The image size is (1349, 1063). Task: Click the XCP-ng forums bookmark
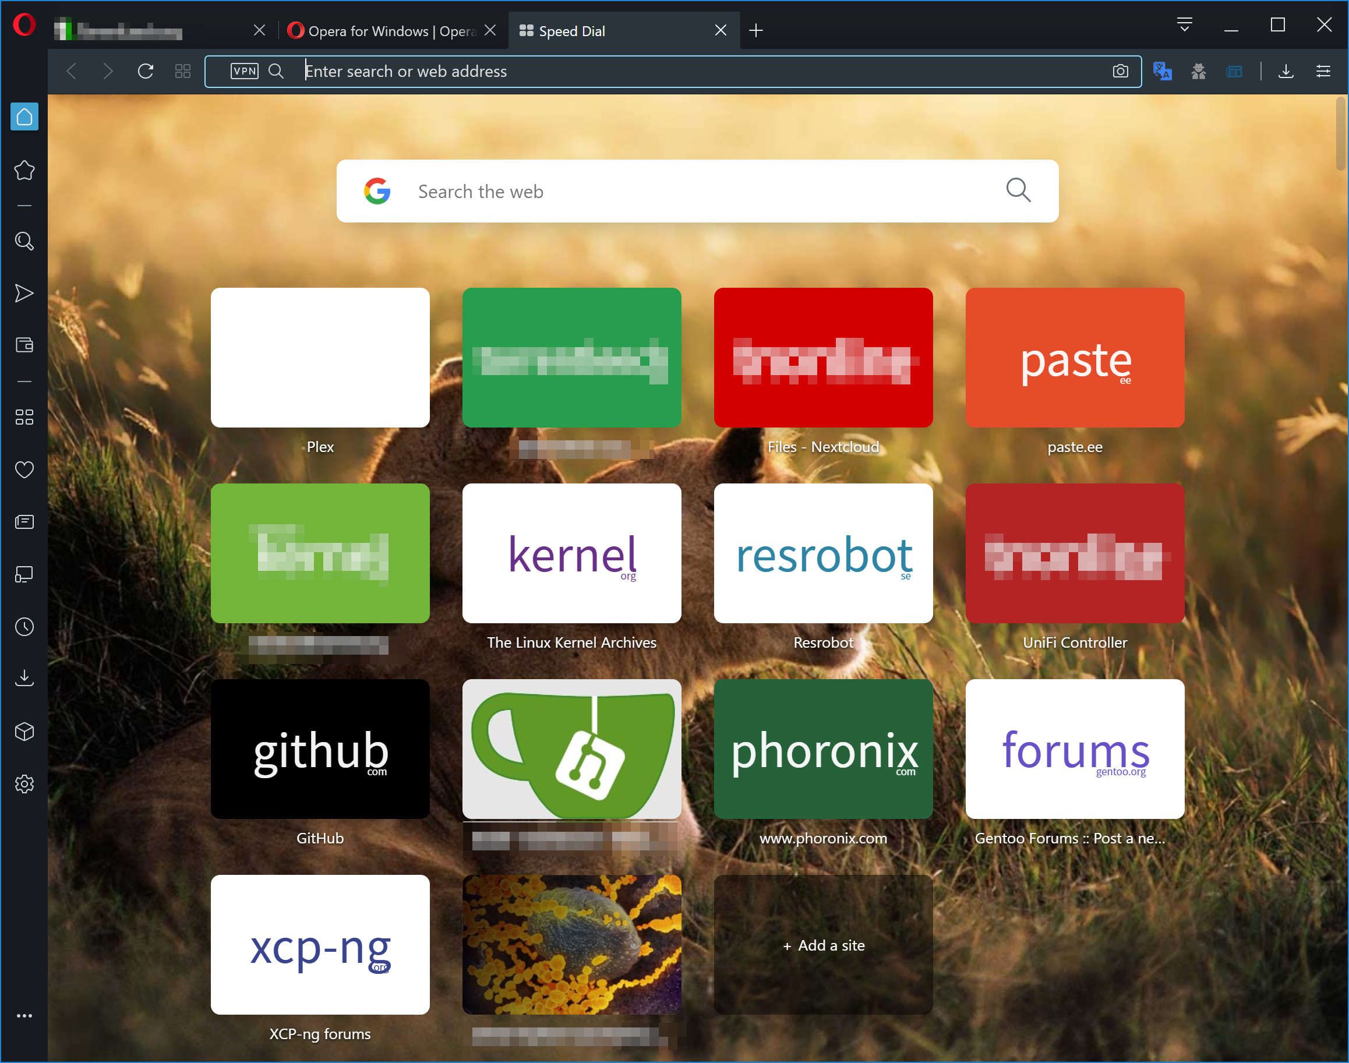(321, 945)
